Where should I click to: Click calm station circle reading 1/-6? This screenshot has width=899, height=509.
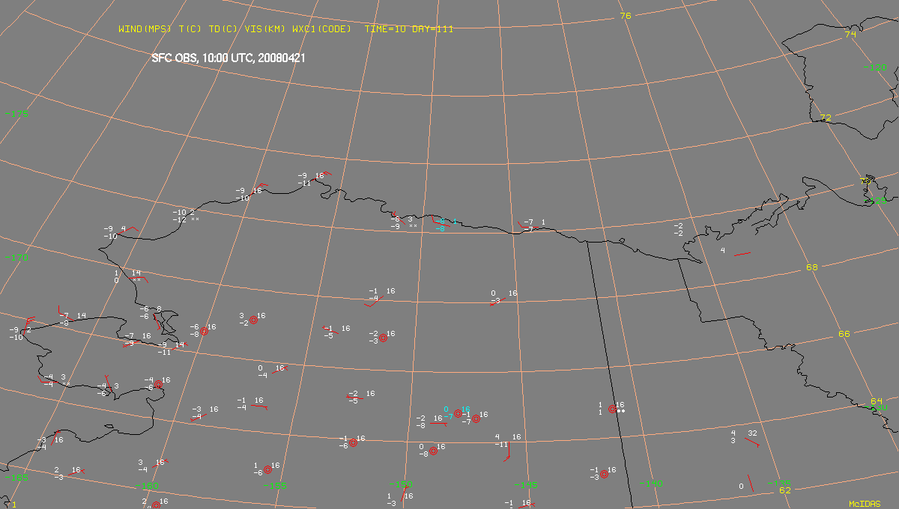(267, 469)
